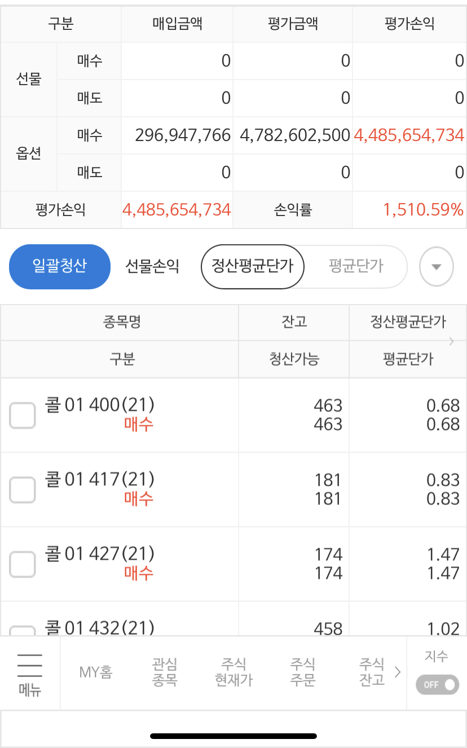Open the hamburger menu icon
This screenshot has width=467, height=748.
(x=30, y=672)
